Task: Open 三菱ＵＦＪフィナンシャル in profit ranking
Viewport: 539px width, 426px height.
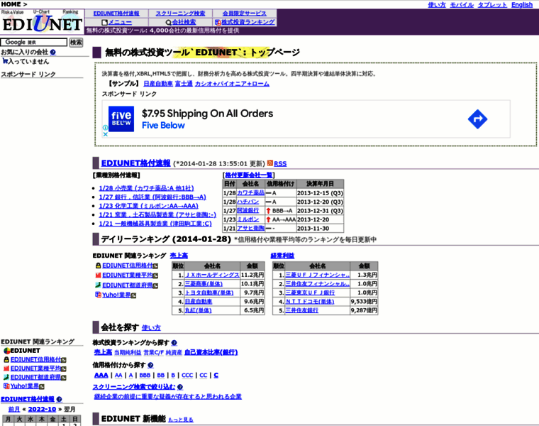Action: [x=317, y=275]
